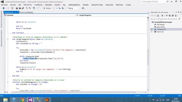Click the Home icon in Solution Explorer
The image size is (182, 102).
(158, 16)
